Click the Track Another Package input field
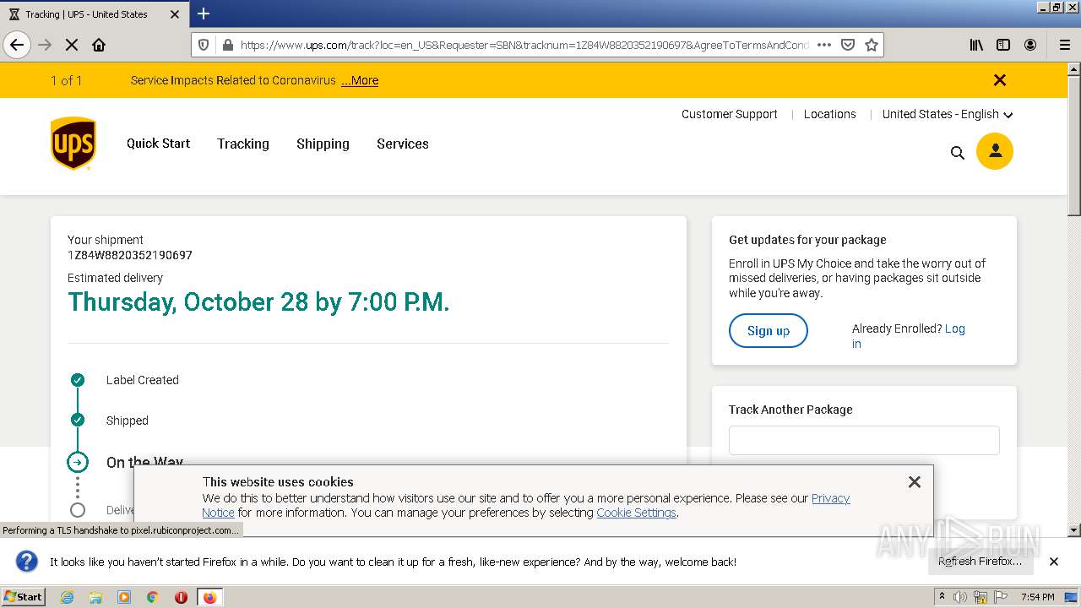This screenshot has height=608, width=1081. (863, 440)
